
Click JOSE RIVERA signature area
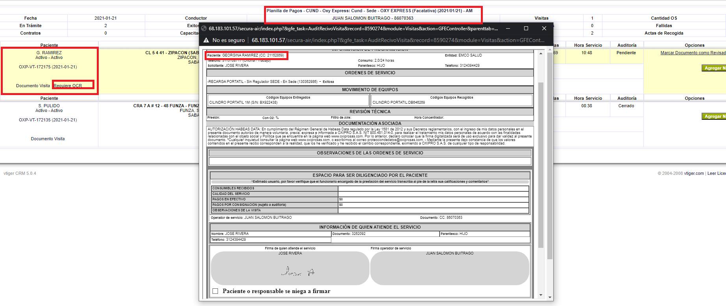point(290,268)
